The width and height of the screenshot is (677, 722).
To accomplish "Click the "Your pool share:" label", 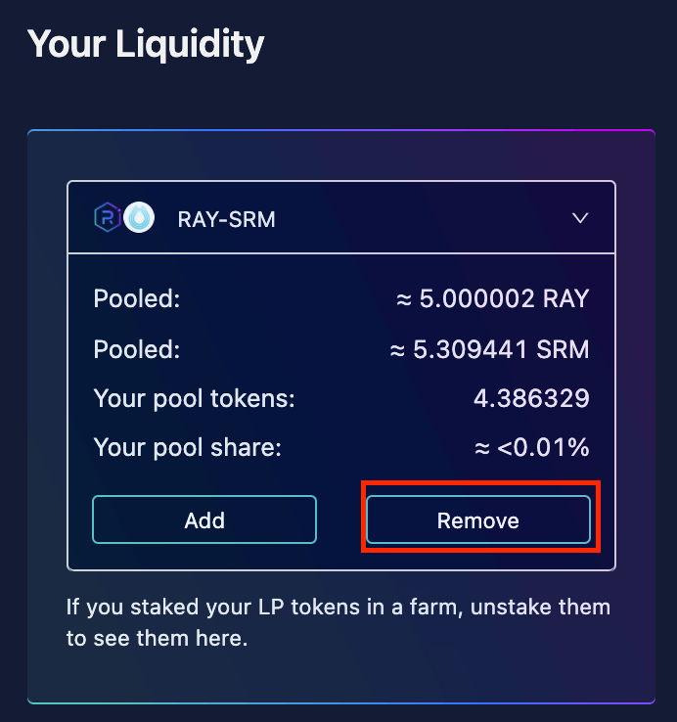I will 187,448.
